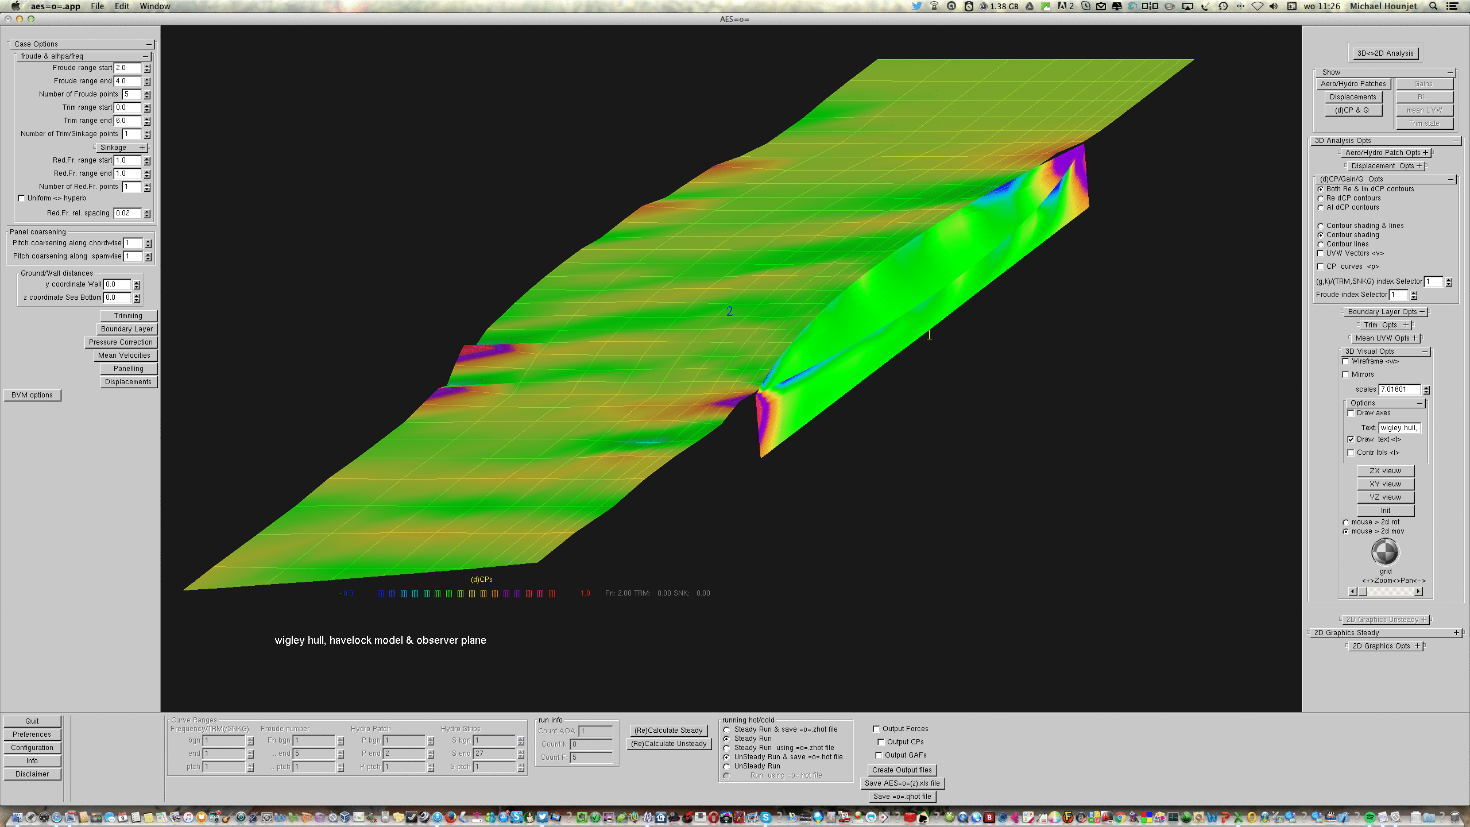Open the Wi-Fi status menu
1470x827 pixels.
pos(1257,6)
